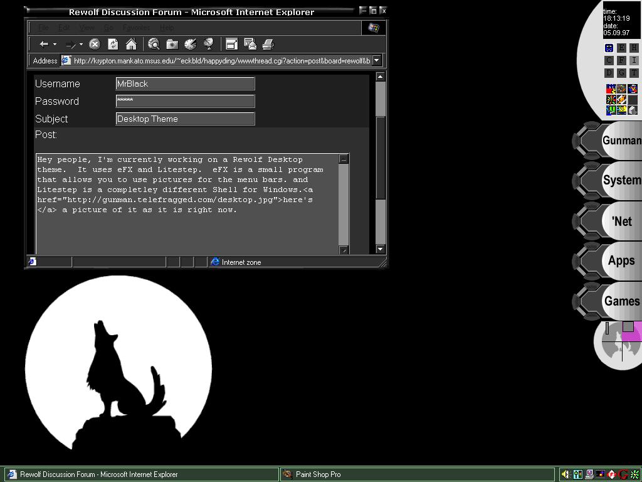Open the Channels satellite dish button
The width and height of the screenshot is (642, 482).
pyautogui.click(x=209, y=45)
